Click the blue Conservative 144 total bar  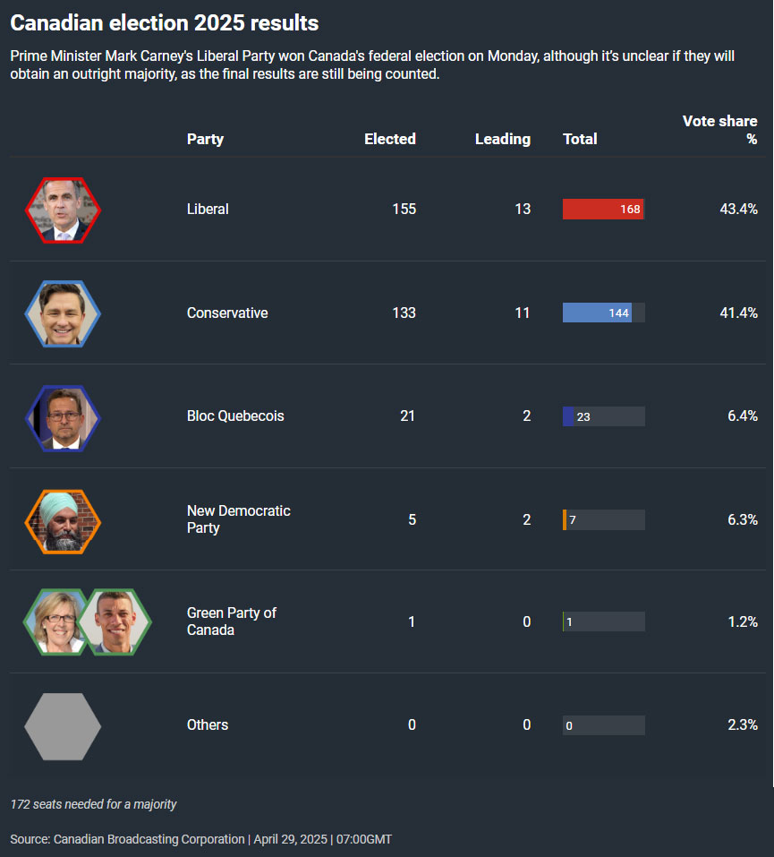pos(597,313)
